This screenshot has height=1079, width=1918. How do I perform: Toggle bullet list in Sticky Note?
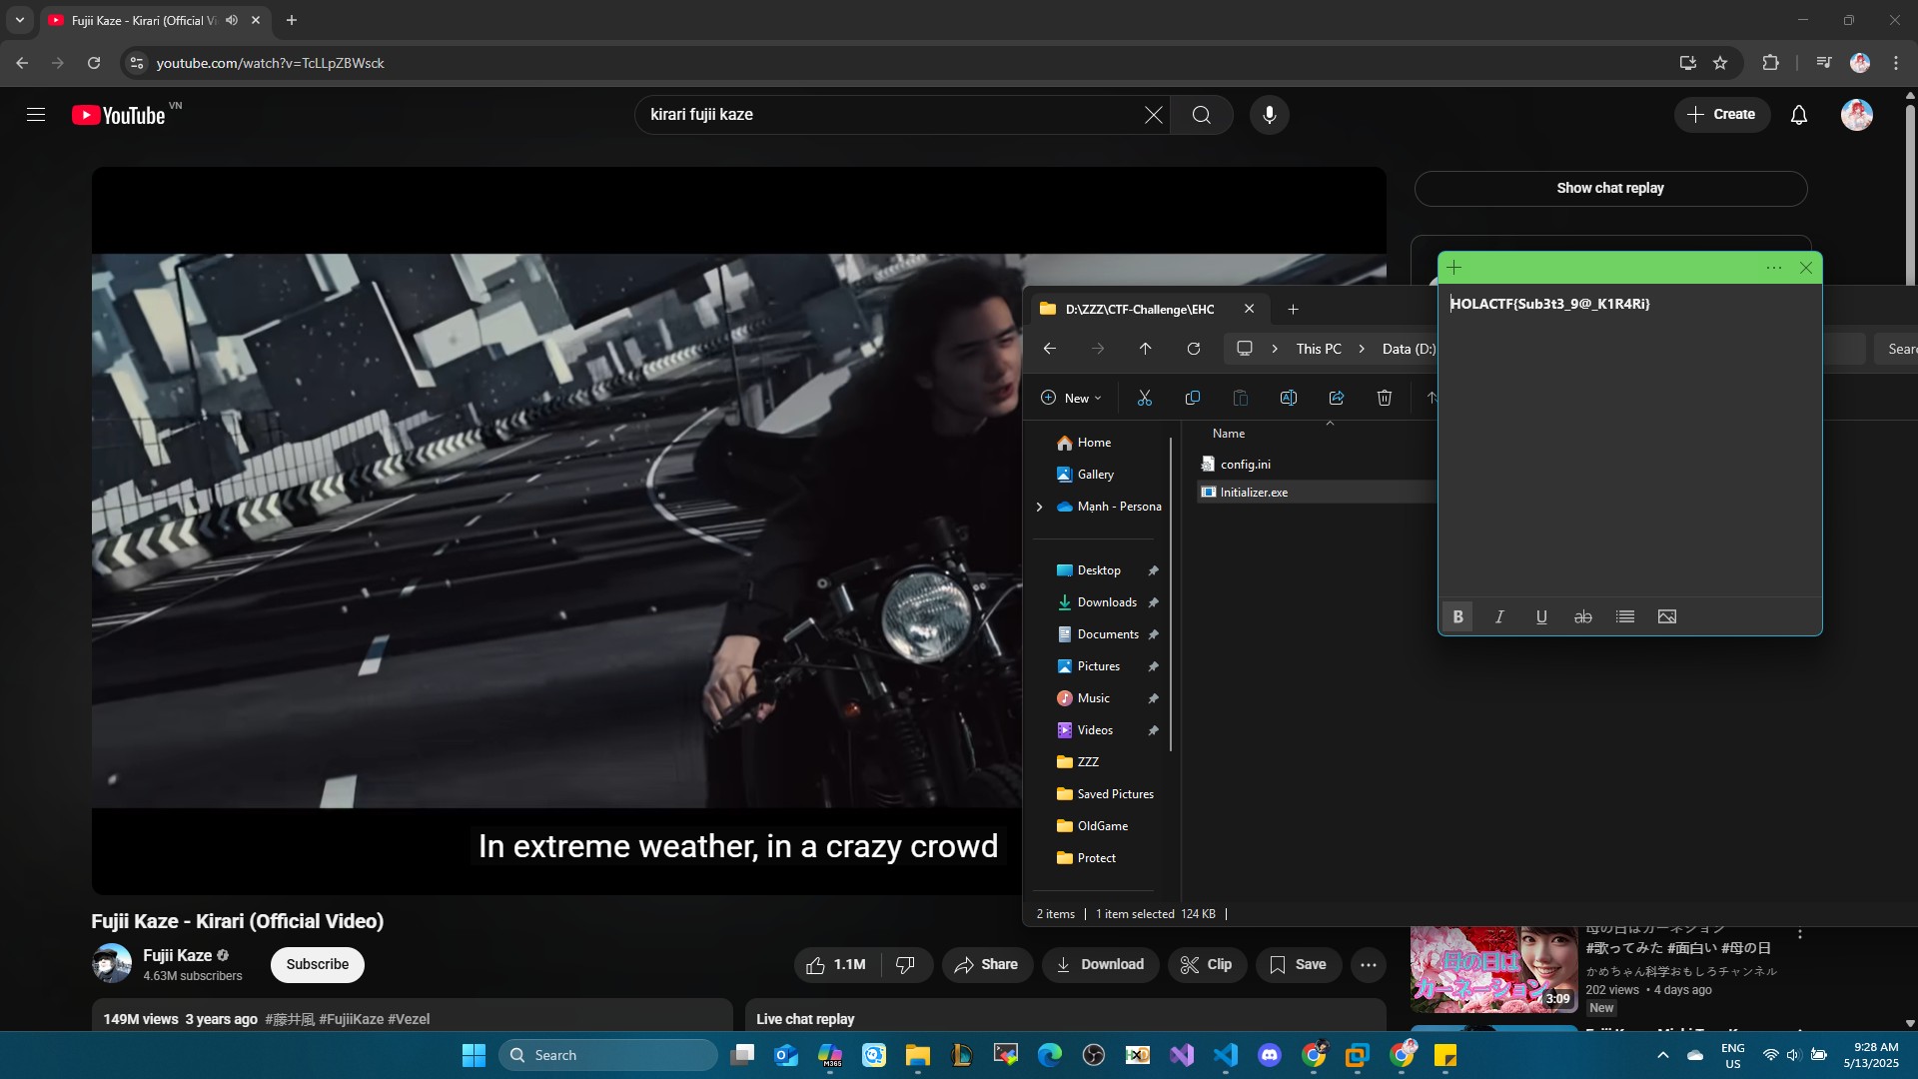[x=1624, y=616]
